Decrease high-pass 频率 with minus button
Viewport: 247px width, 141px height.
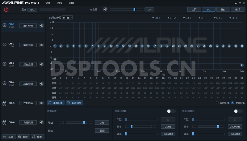[127, 127]
